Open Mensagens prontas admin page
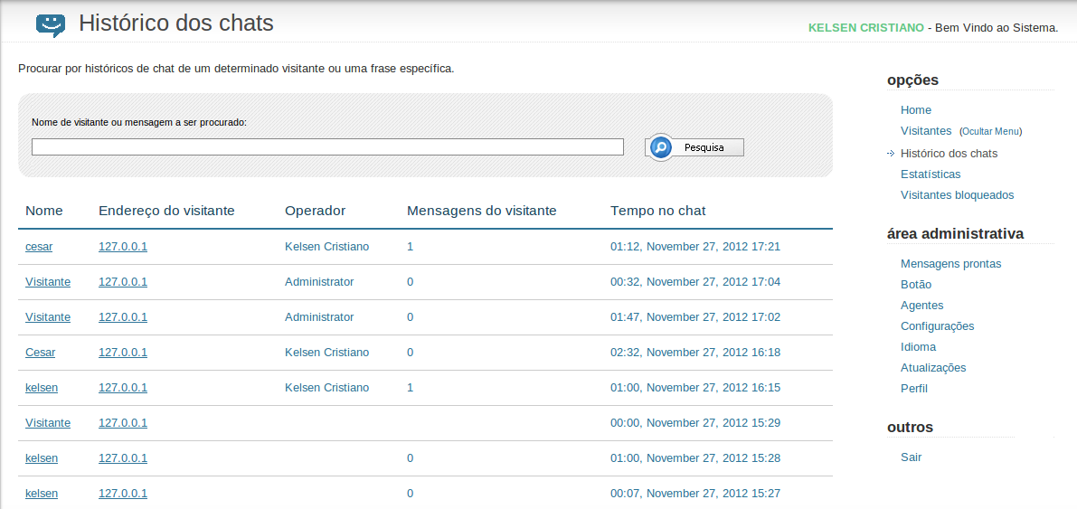The width and height of the screenshot is (1077, 509). (x=950, y=264)
